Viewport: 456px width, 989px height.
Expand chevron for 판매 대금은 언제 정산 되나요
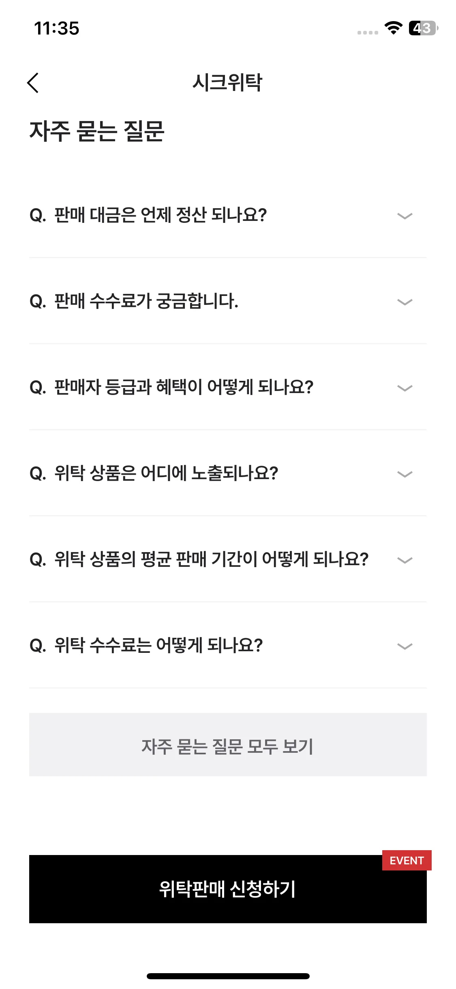pos(405,216)
